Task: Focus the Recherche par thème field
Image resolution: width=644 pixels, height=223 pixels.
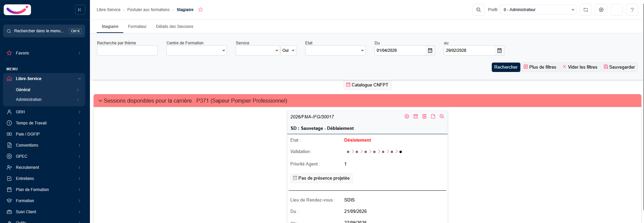Action: click(x=127, y=50)
